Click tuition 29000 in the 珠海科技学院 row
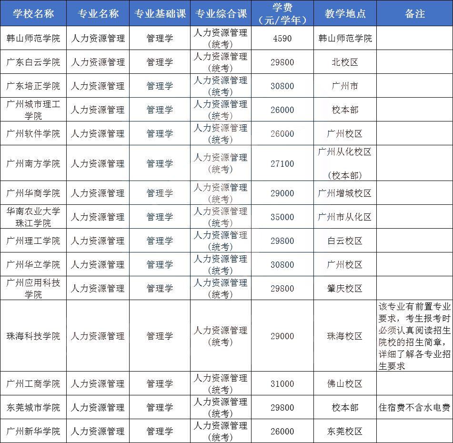This screenshot has height=443, width=453. tap(282, 336)
